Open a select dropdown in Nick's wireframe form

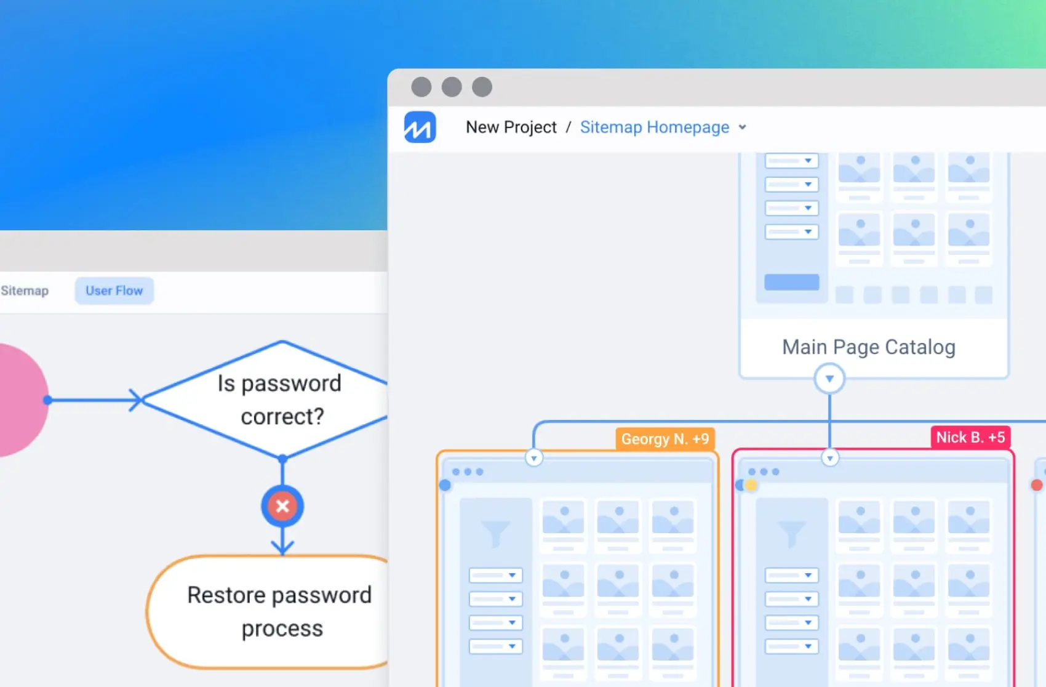pyautogui.click(x=791, y=574)
